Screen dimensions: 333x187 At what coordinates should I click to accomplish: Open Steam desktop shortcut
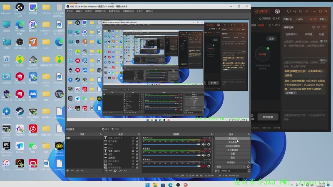coord(20,113)
